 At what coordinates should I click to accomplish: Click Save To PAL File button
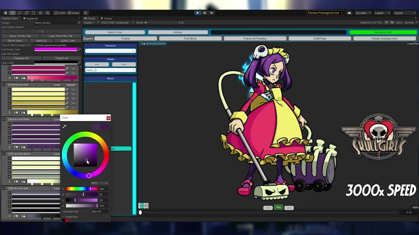click(x=20, y=36)
